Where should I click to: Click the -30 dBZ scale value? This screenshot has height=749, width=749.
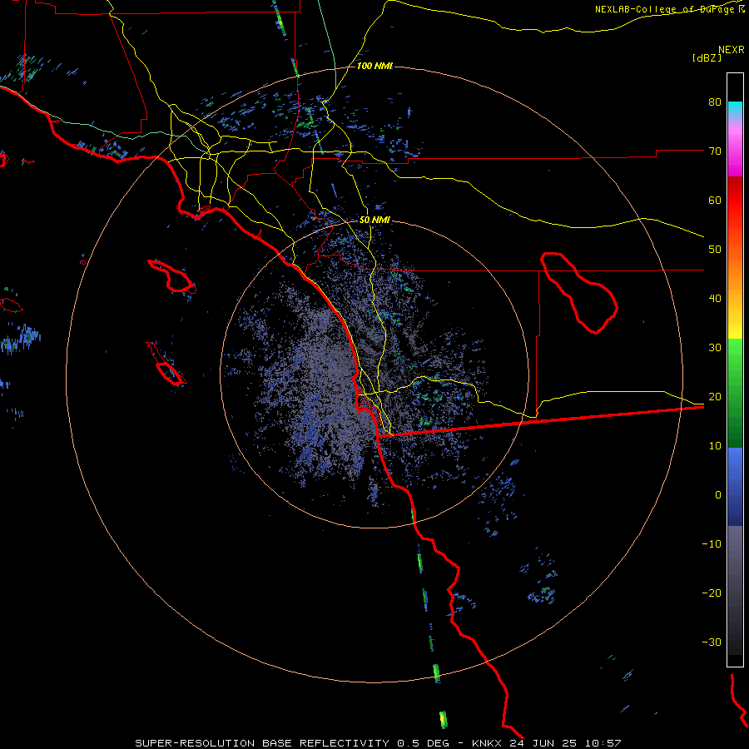tap(712, 642)
